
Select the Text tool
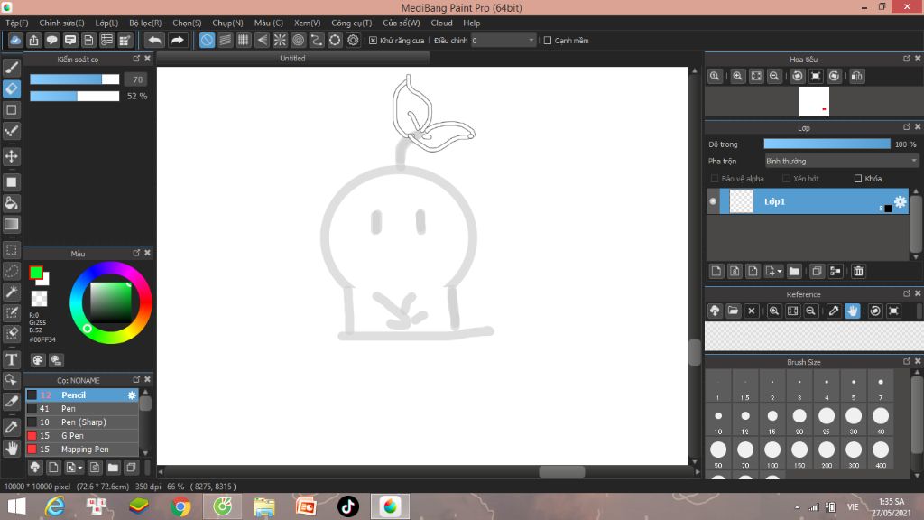(11, 359)
